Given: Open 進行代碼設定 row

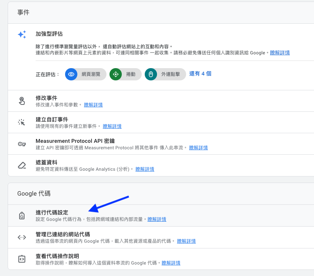Looking at the screenshot, I should coord(161,216).
